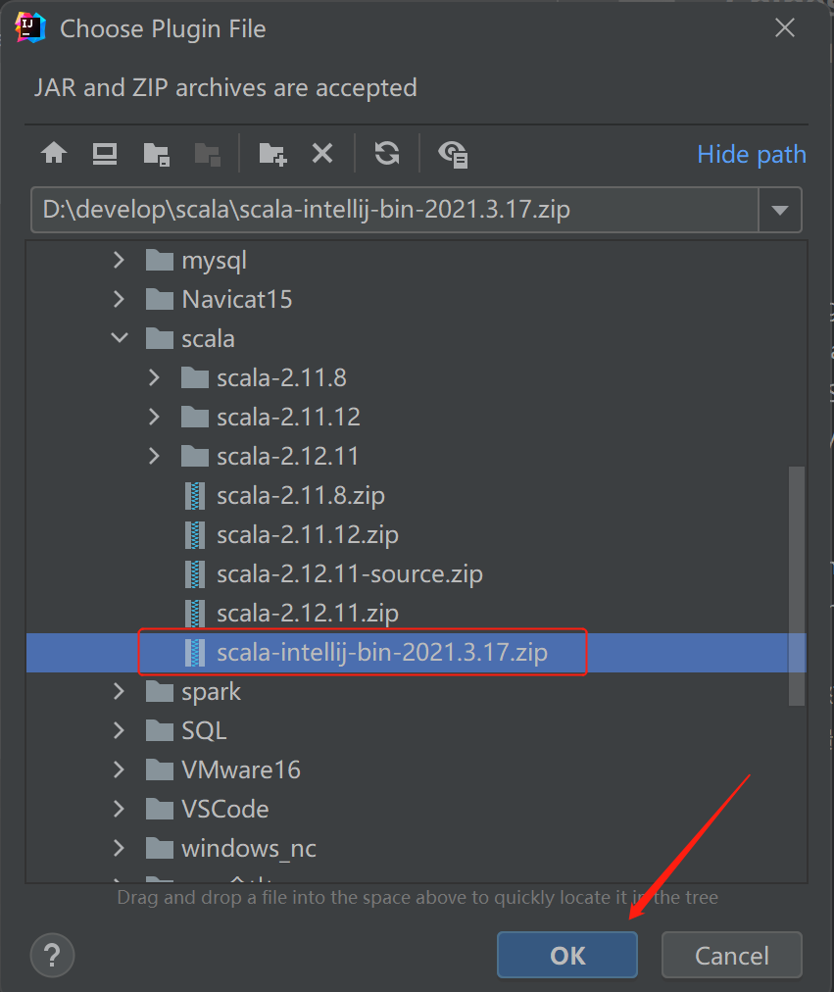Open the path history dropdown arrow
Screen dimensions: 834x992
(x=780, y=210)
